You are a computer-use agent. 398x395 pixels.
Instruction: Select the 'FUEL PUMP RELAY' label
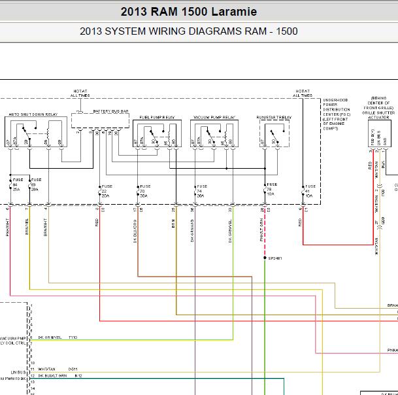pyautogui.click(x=157, y=117)
